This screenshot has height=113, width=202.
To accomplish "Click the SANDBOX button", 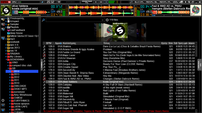I will click(x=72, y=2).
